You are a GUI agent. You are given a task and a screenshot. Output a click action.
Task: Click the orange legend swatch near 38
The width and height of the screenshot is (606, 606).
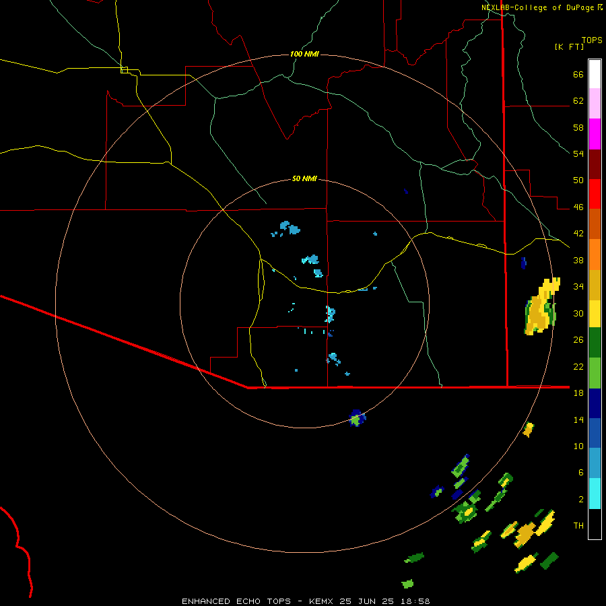click(x=595, y=255)
